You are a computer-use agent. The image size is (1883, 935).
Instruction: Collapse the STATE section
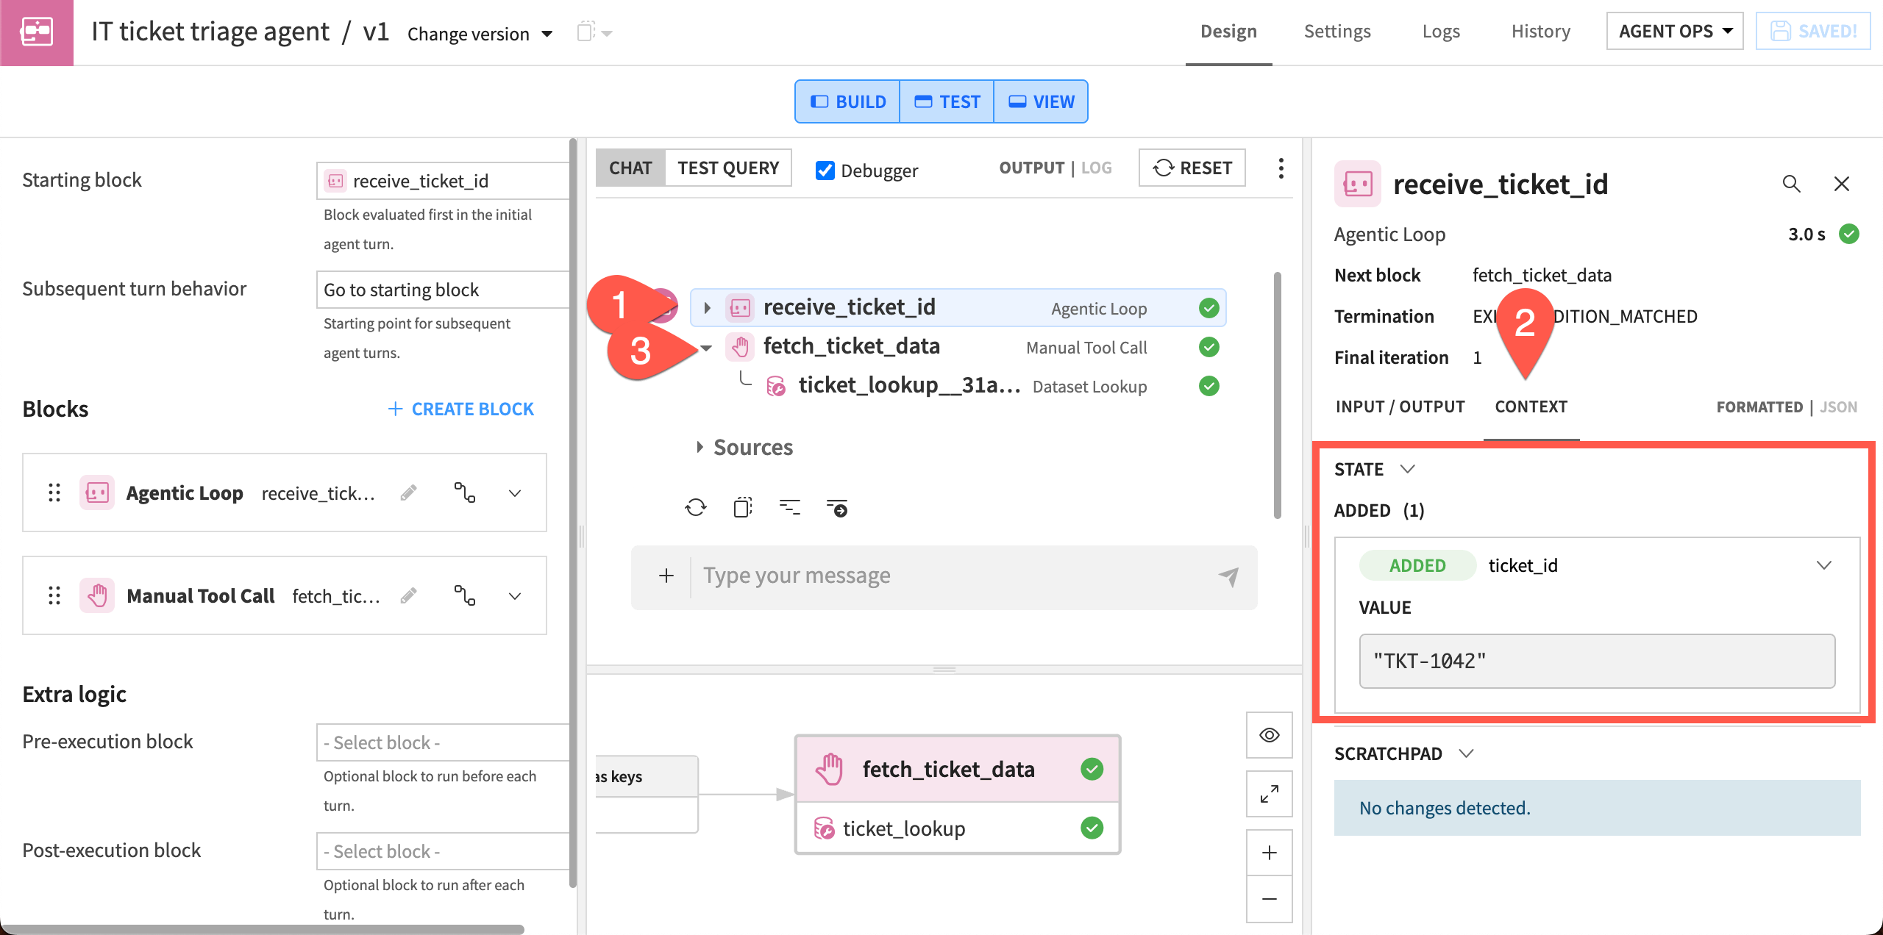tap(1408, 469)
